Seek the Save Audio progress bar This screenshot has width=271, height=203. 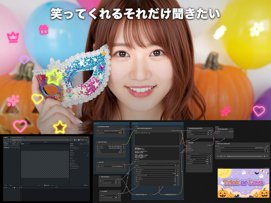(245, 156)
